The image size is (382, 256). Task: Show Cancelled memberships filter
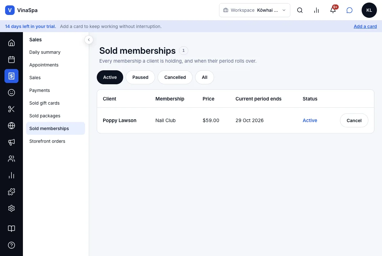pos(175,77)
